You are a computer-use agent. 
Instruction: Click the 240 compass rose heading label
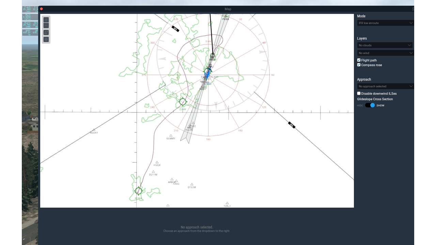(152, 107)
